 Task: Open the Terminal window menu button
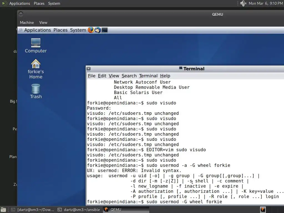(x=88, y=69)
